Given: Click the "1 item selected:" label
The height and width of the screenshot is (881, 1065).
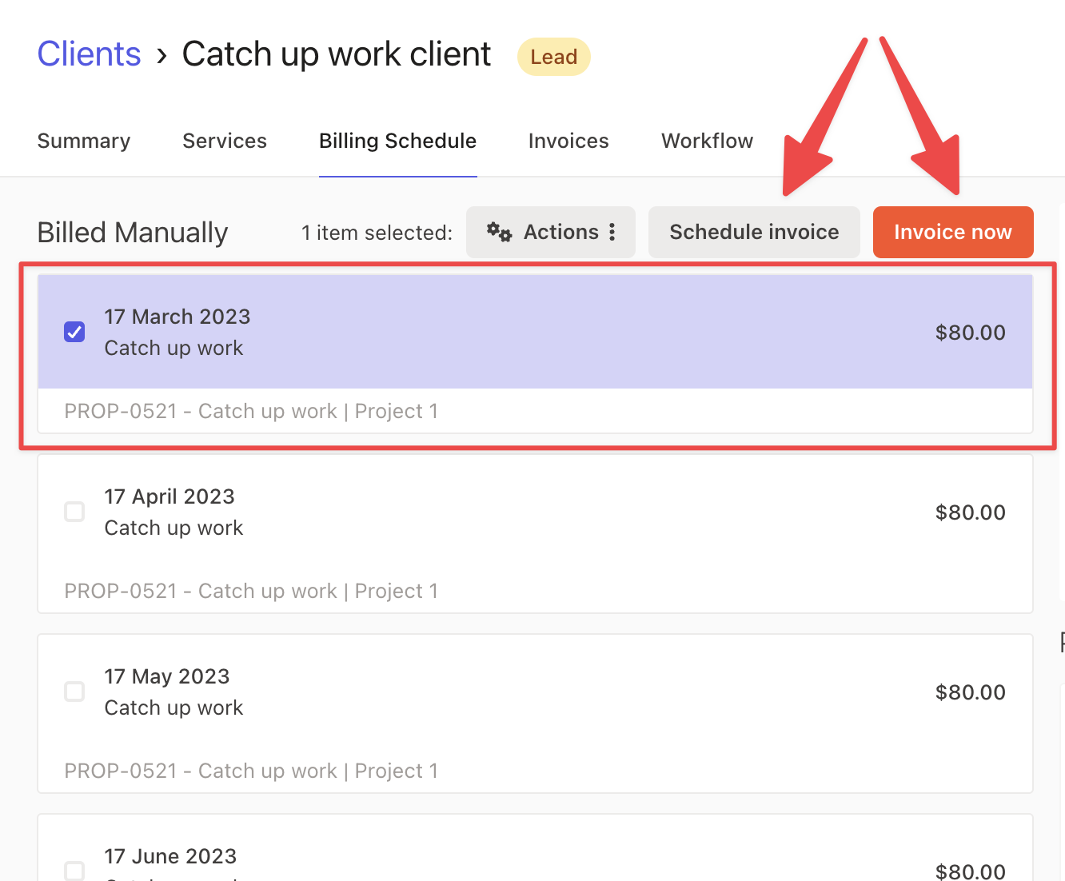Looking at the screenshot, I should [x=377, y=233].
